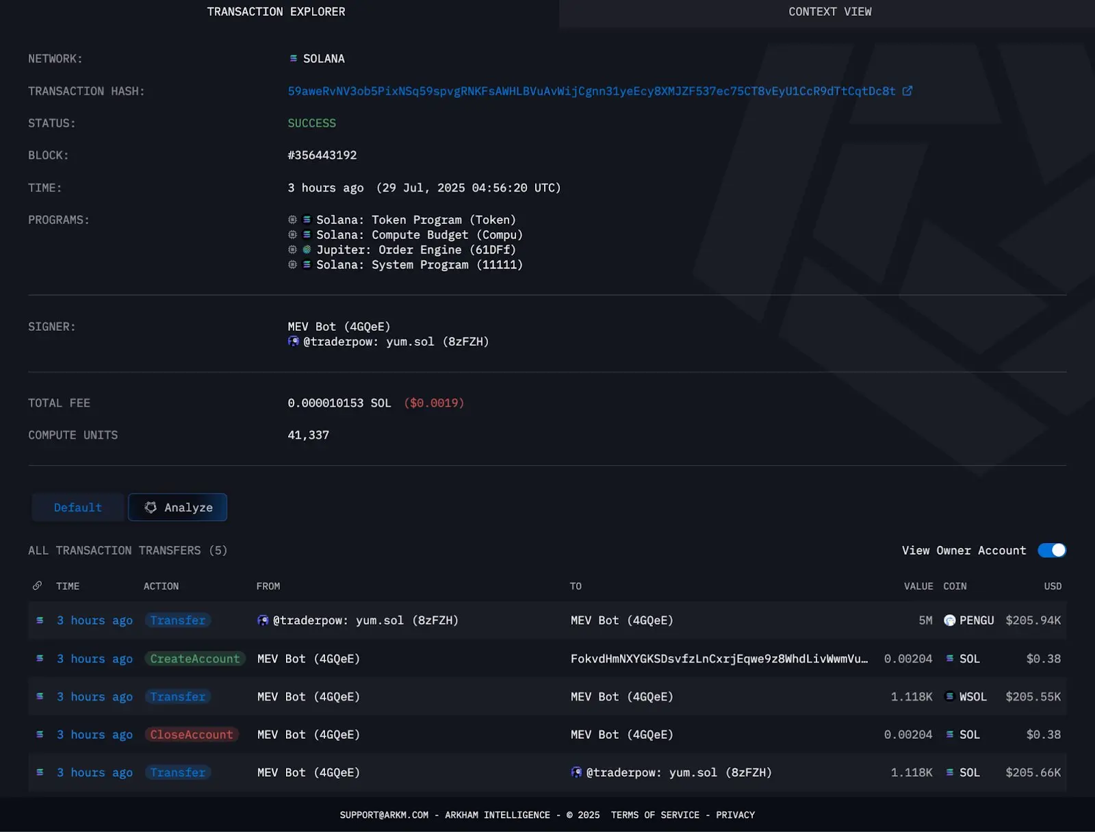Select the Default view button

(x=77, y=507)
